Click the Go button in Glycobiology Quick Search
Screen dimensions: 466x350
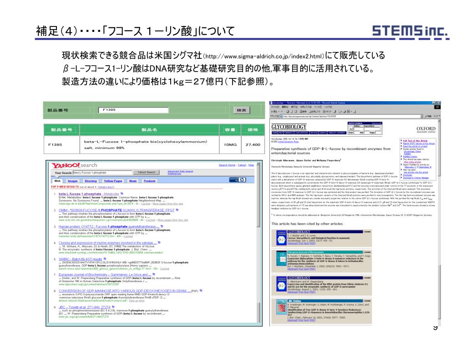351,129
